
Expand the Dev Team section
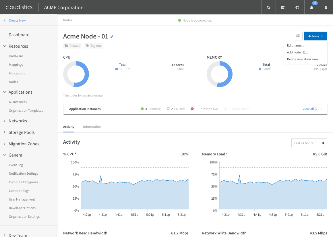pyautogui.click(x=18, y=235)
